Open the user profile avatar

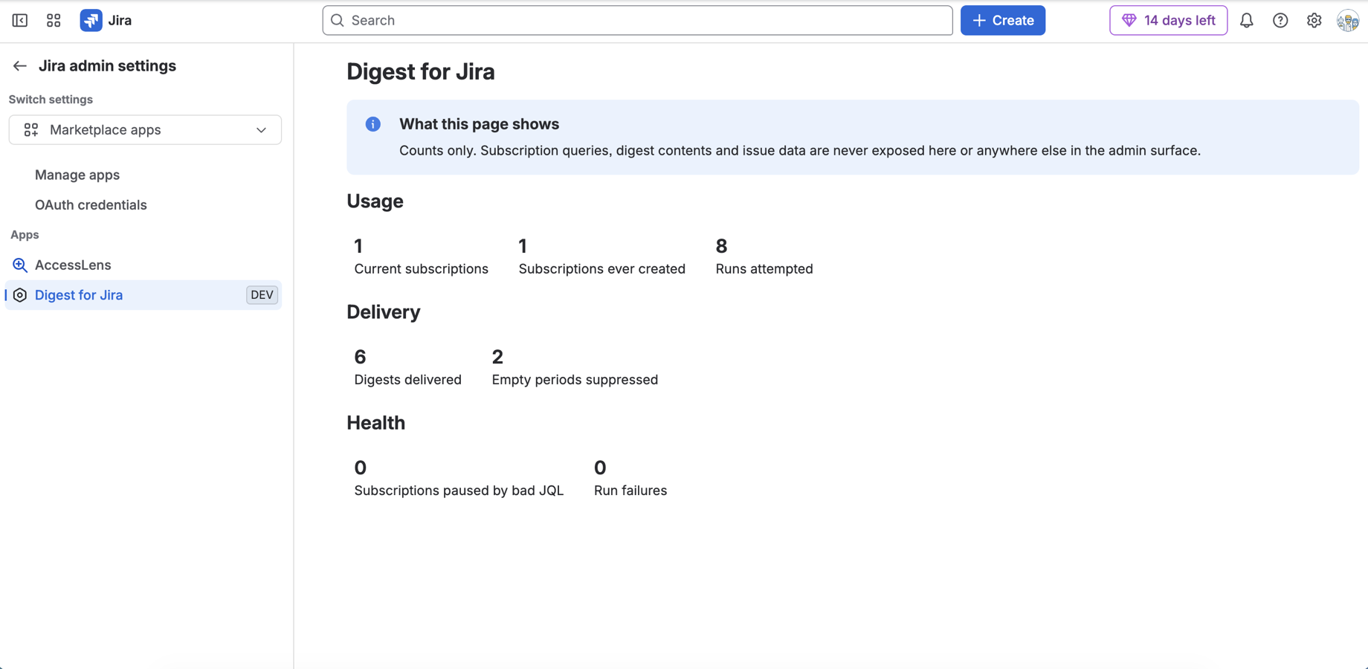[1347, 20]
